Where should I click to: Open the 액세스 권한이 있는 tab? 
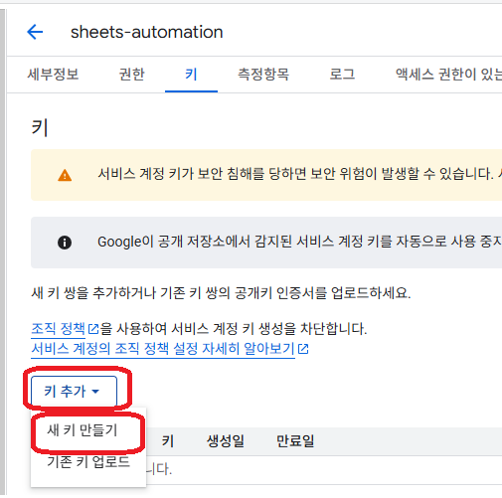[x=448, y=75]
